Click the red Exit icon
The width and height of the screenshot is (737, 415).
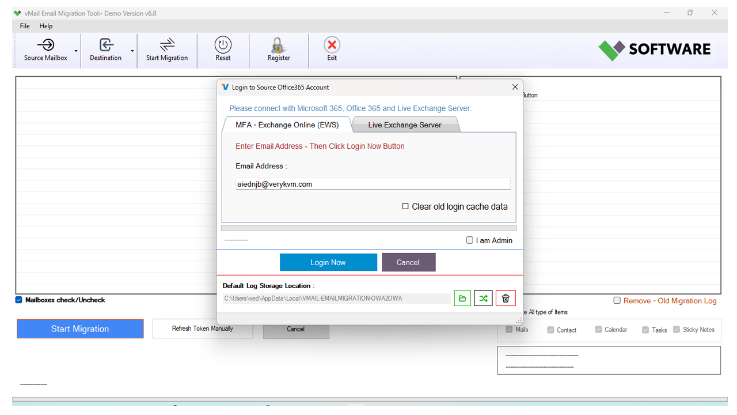coord(332,45)
